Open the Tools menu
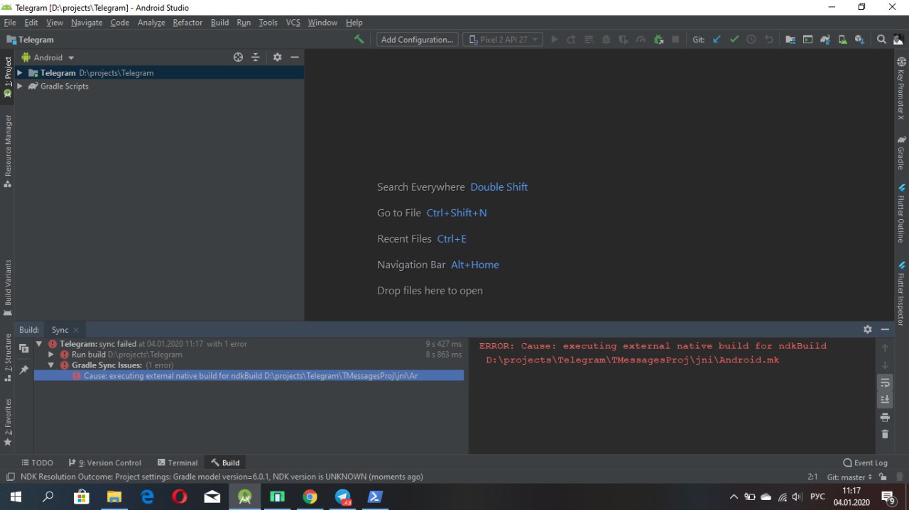Screen dimensions: 909x510 (268, 23)
